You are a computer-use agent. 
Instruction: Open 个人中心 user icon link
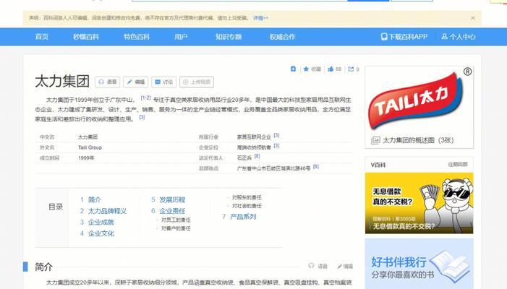click(458, 37)
